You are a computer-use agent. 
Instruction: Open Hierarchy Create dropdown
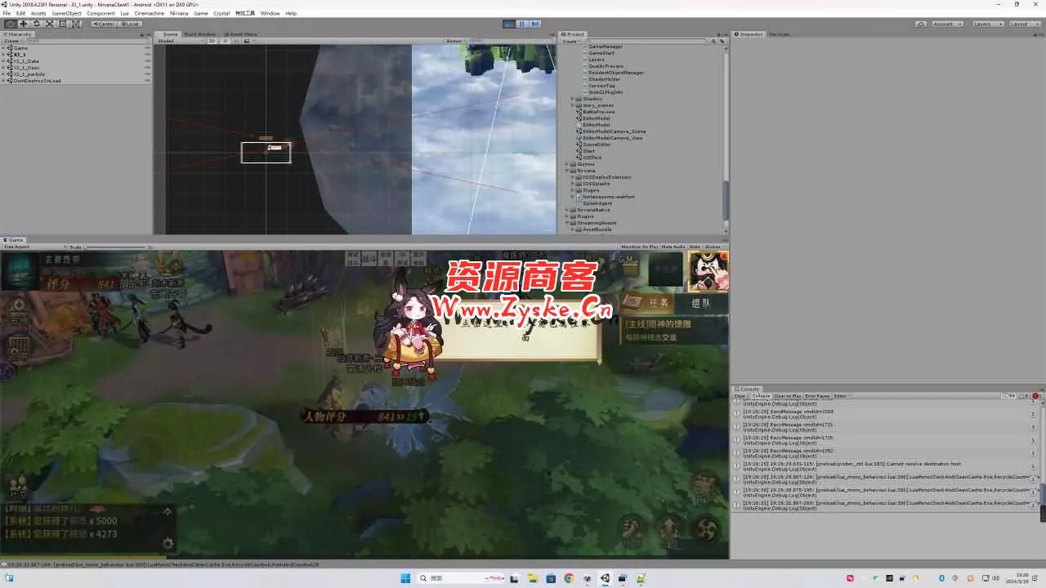click(12, 41)
